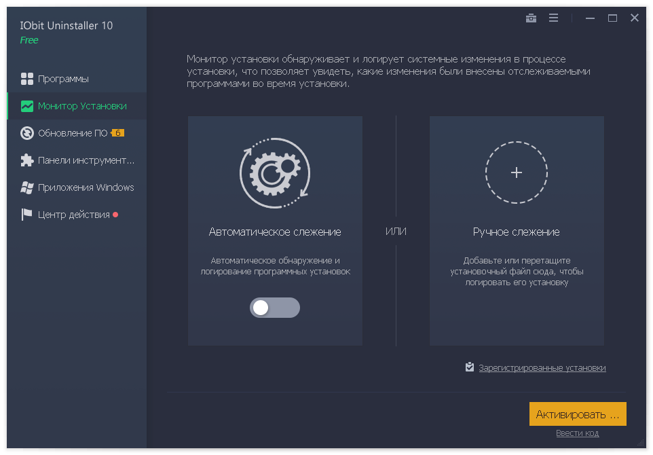Image resolution: width=653 pixels, height=455 pixels.
Task: Open Зарегистрированные установки link
Action: point(542,368)
